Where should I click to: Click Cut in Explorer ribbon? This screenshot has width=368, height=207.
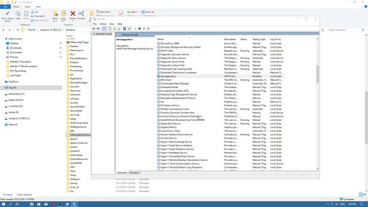point(34,11)
